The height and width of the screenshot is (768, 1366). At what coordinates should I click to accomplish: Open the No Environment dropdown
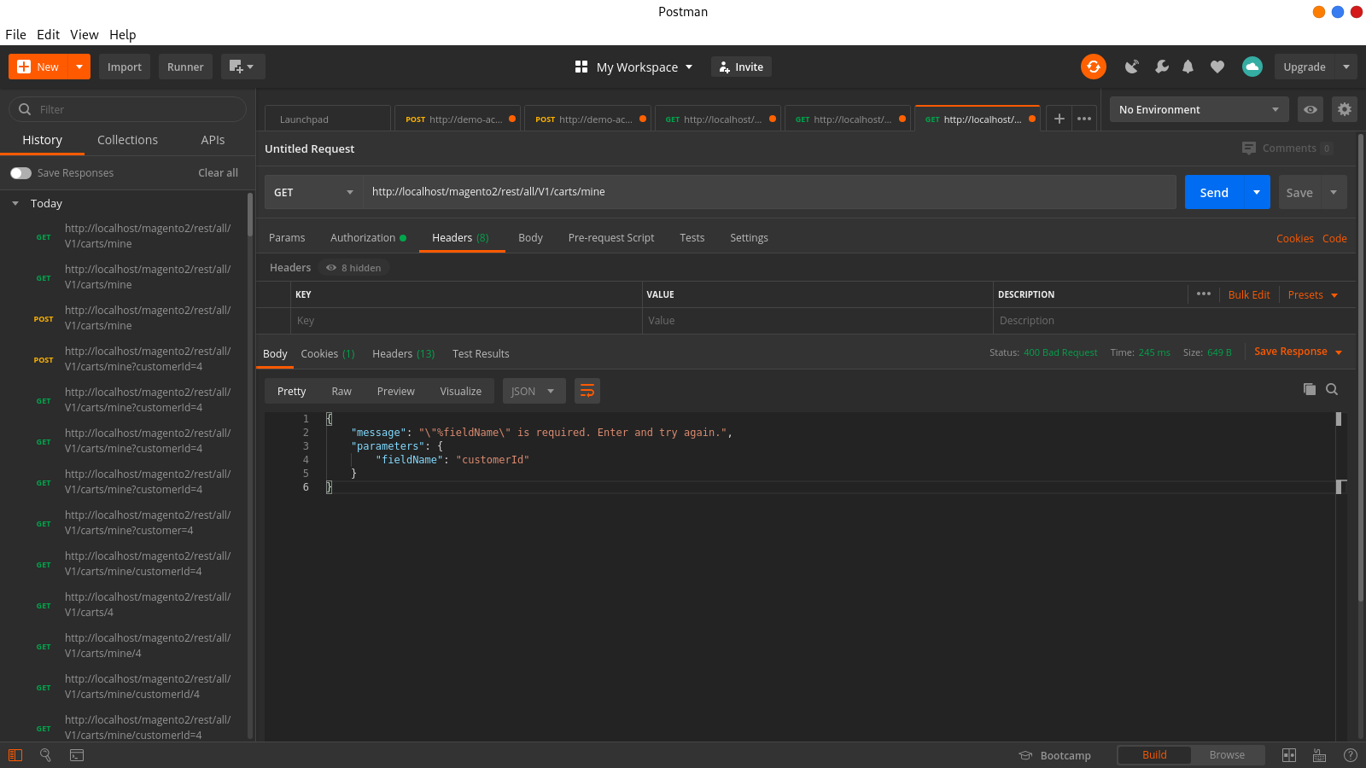click(1198, 109)
